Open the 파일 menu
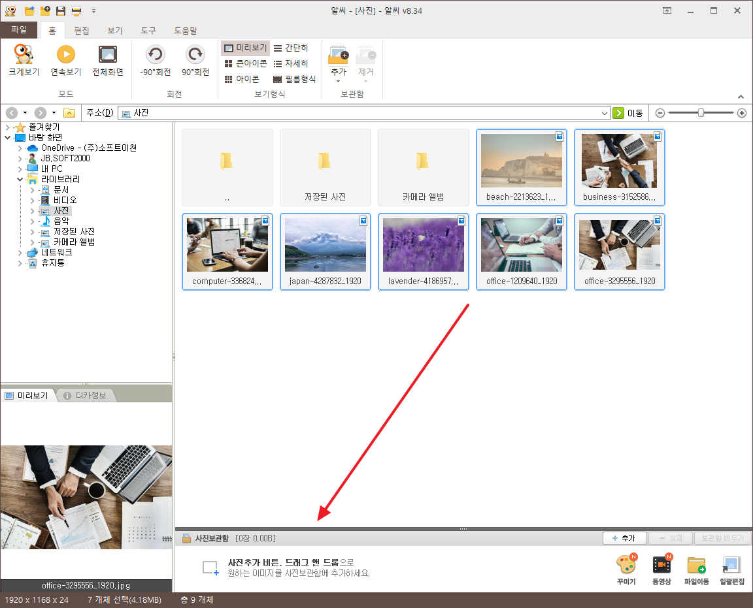 (19, 30)
